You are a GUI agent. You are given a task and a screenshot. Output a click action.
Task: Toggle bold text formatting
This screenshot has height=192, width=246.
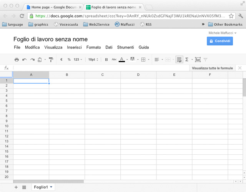coord(106,60)
